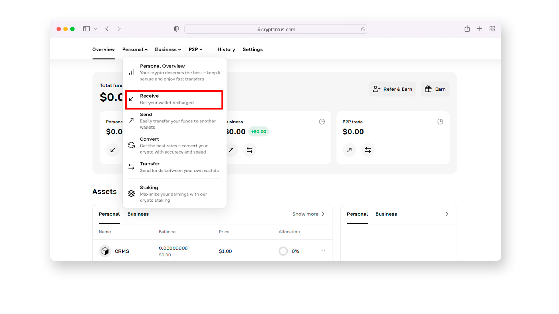Image resolution: width=559 pixels, height=314 pixels.
Task: Click the Price column header
Action: [224, 232]
